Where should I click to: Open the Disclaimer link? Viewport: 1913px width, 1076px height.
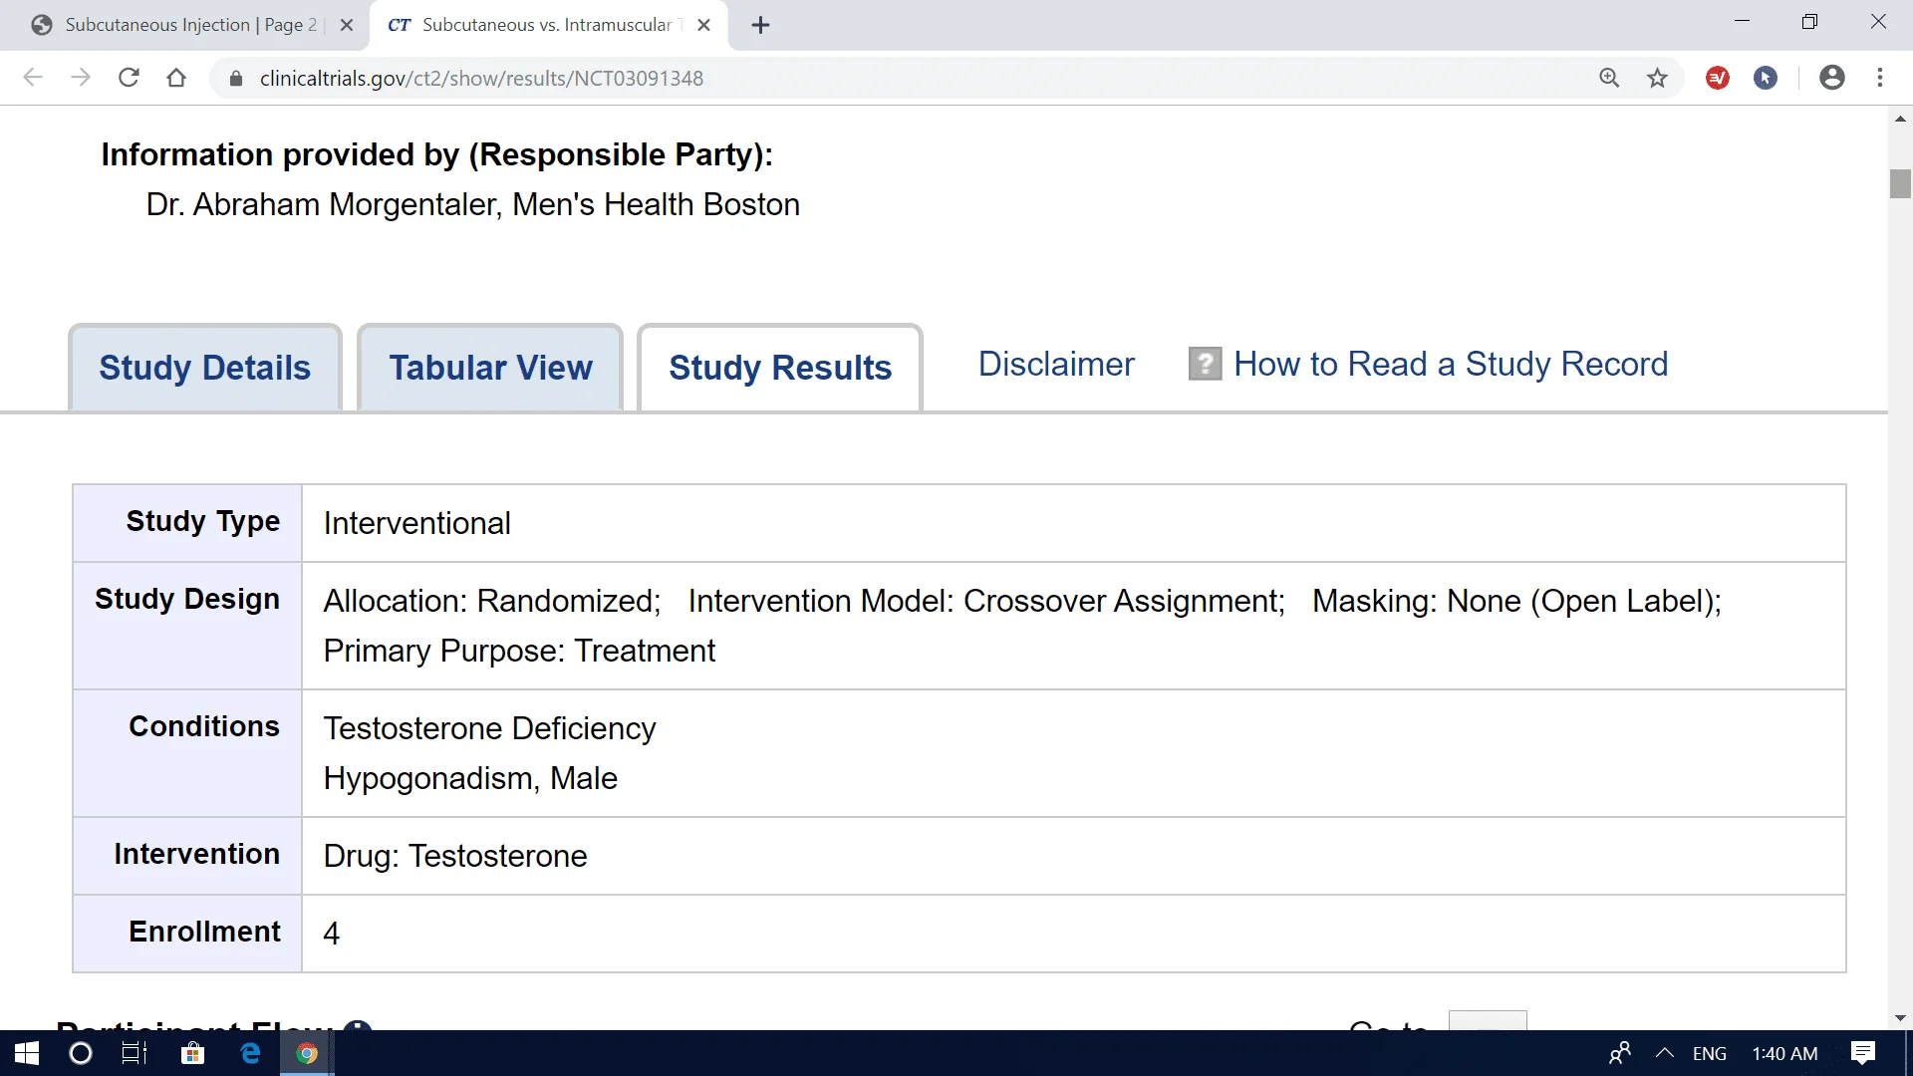pos(1055,364)
